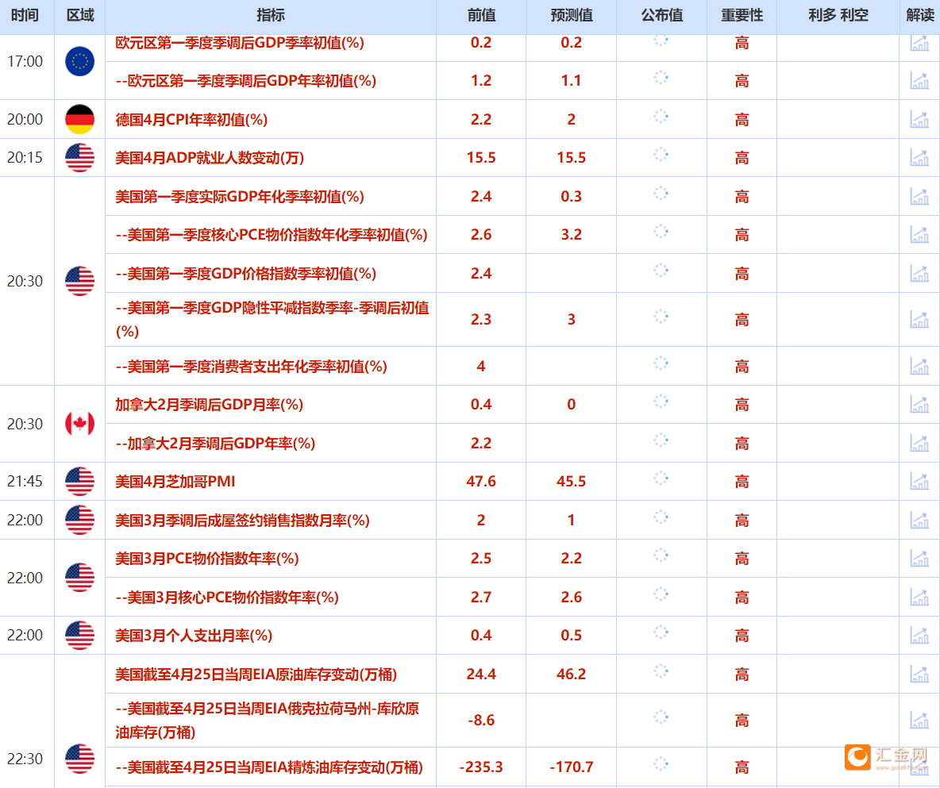Click the 指标 column header
The height and width of the screenshot is (788, 940).
(271, 15)
